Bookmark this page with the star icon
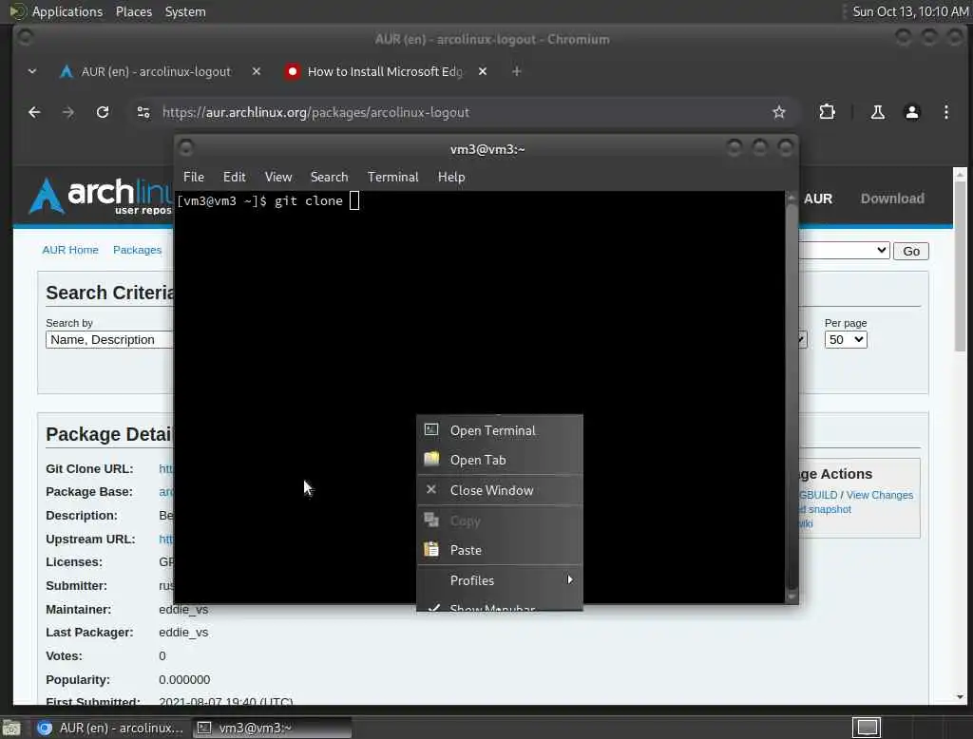Viewport: 973px width, 739px height. (779, 112)
